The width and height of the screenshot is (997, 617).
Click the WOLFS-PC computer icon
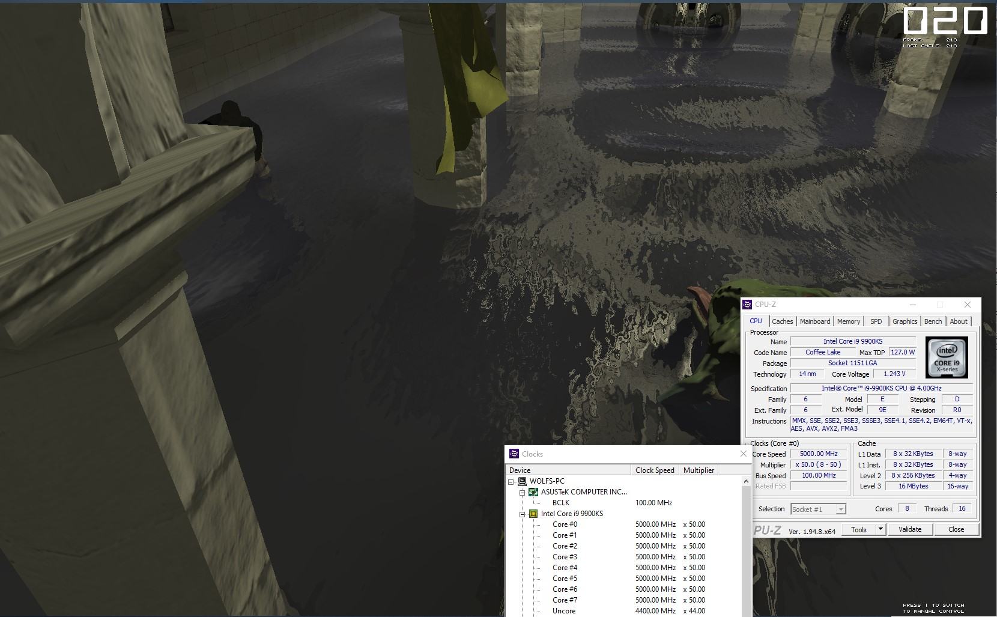[523, 481]
